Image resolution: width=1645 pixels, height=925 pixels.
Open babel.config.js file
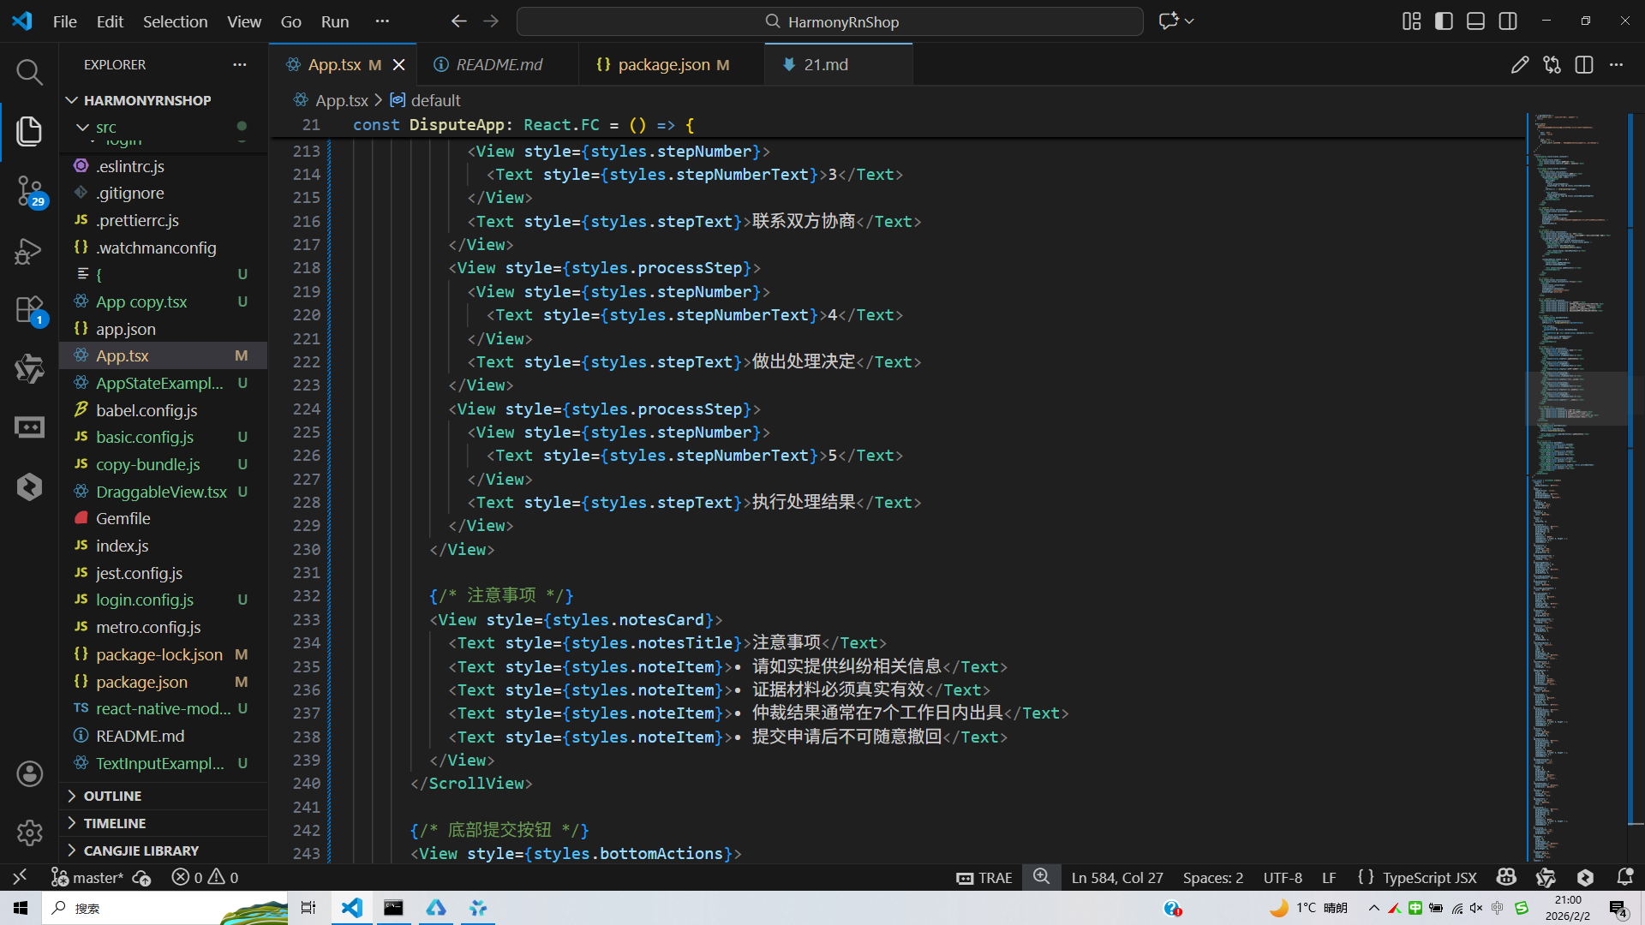(163, 410)
